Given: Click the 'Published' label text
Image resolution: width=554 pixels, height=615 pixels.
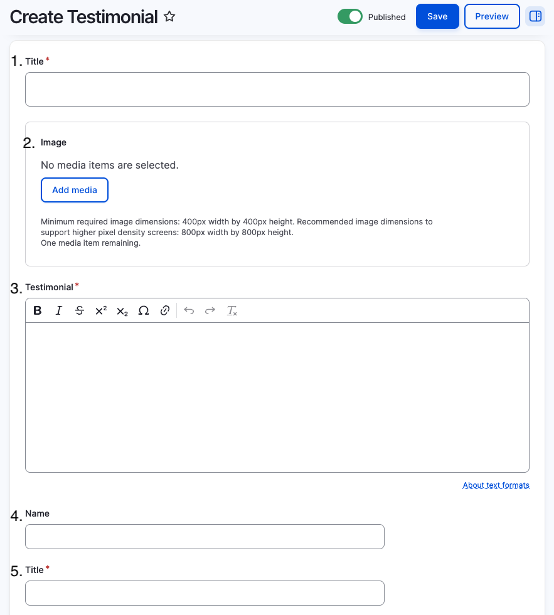Looking at the screenshot, I should (x=386, y=17).
